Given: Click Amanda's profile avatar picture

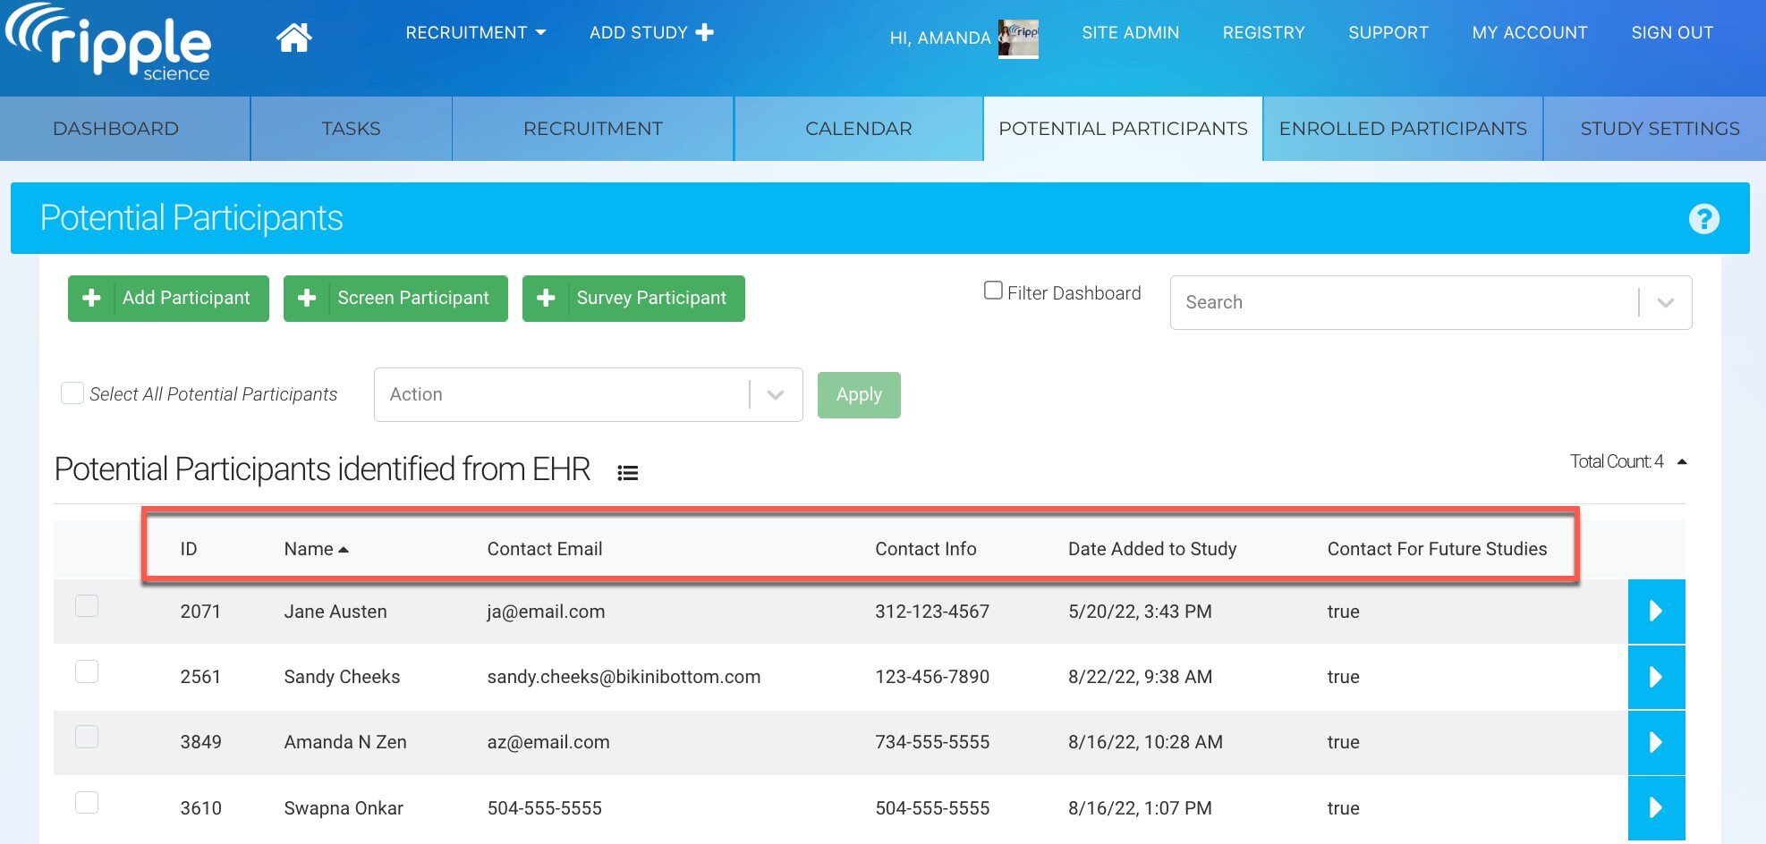Looking at the screenshot, I should click(1018, 38).
